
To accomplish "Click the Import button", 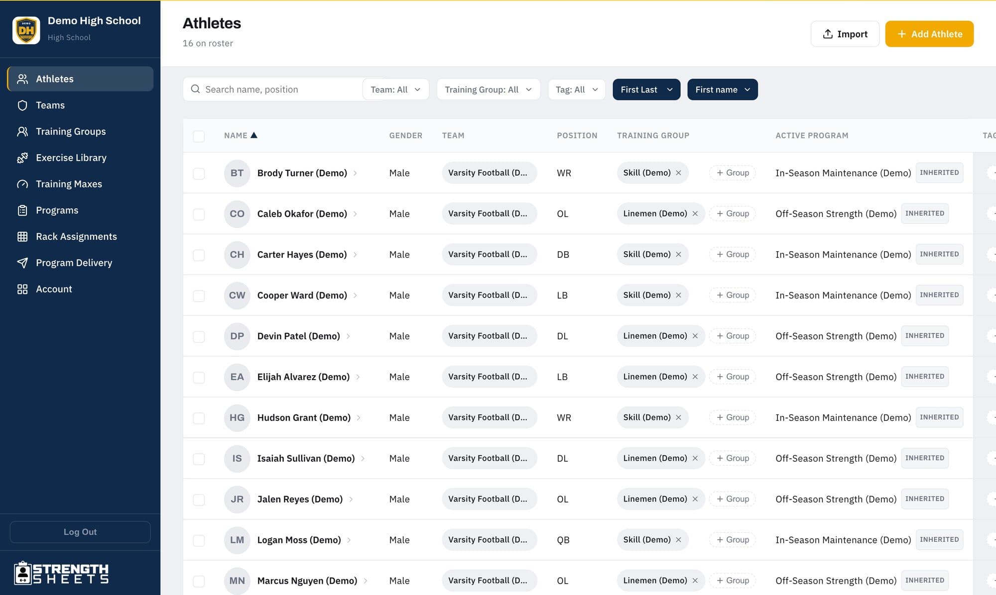I will tap(845, 34).
